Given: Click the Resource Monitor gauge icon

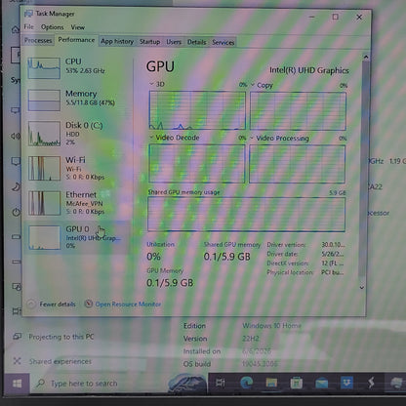Looking at the screenshot, I should coord(88,304).
